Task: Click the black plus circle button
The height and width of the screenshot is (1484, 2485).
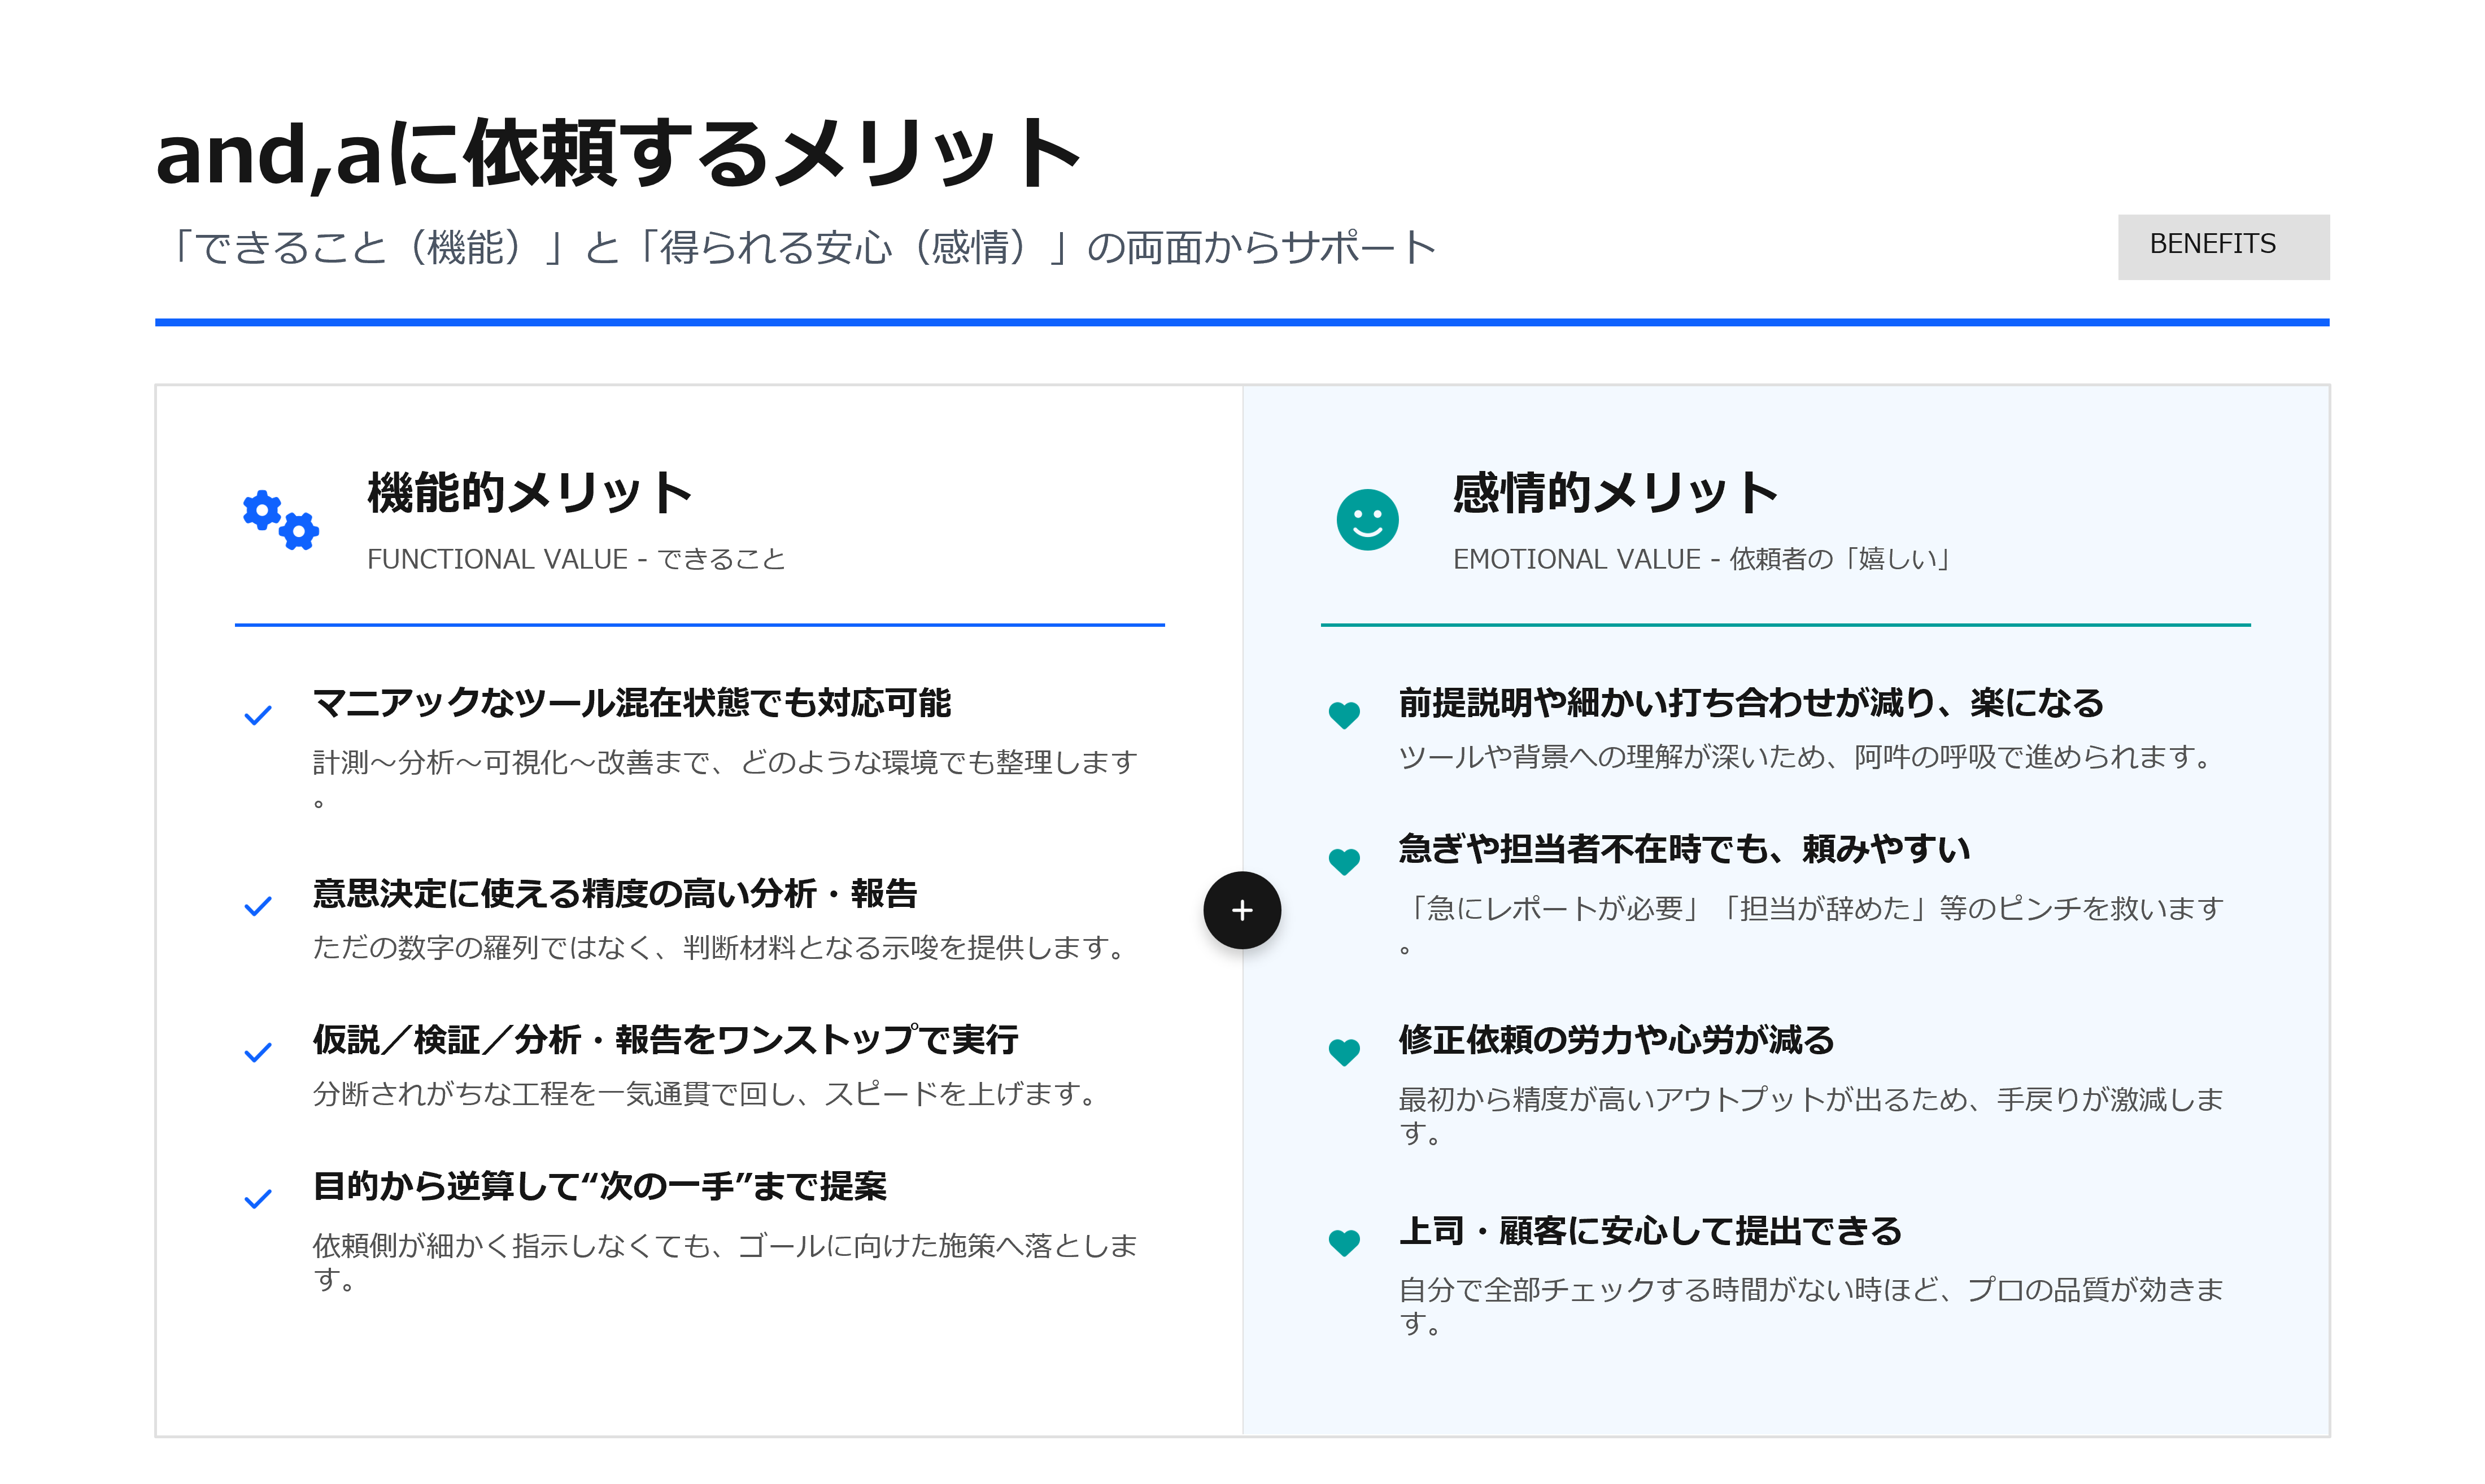Action: 1241,910
